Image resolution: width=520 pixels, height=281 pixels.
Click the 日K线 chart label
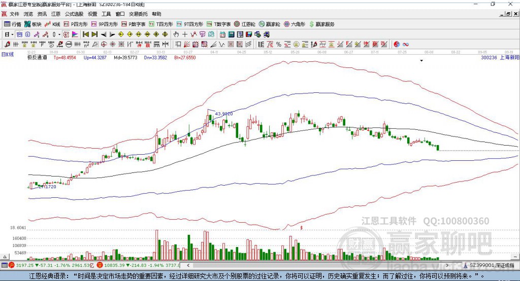[8, 54]
